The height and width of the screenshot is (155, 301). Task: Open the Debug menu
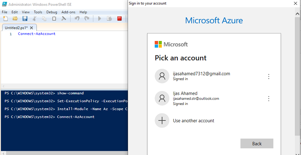click(52, 12)
